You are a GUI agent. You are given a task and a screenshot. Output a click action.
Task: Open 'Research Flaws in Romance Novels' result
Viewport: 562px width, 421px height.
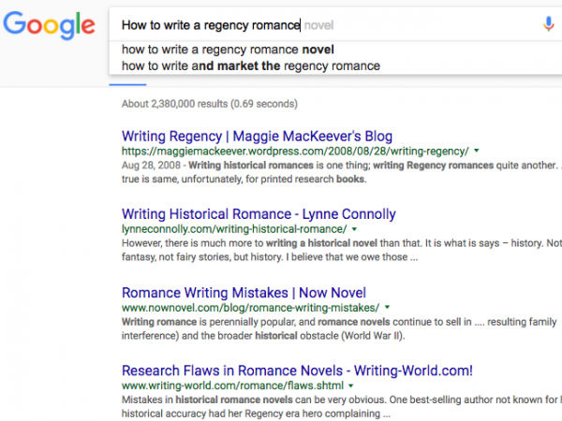[x=297, y=370]
